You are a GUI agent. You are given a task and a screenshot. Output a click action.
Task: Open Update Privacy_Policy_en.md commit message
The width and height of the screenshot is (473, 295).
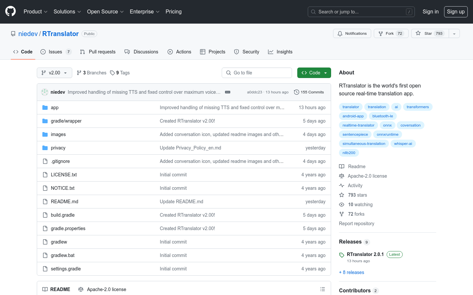pyautogui.click(x=191, y=148)
